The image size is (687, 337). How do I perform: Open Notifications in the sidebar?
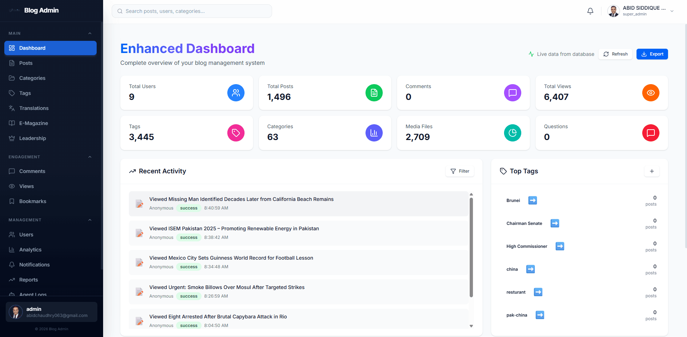click(50, 265)
